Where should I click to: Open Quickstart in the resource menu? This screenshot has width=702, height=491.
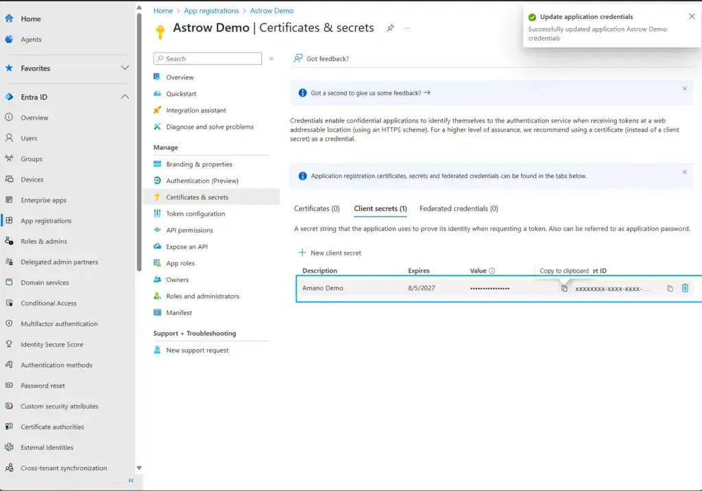[x=181, y=93]
